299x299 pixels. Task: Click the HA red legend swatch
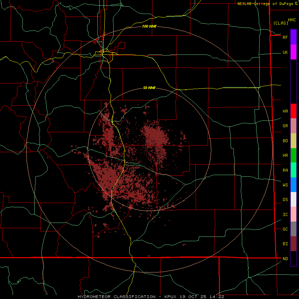pyautogui.click(x=293, y=111)
